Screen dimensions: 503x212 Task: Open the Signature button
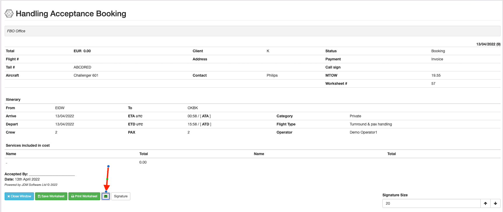[x=121, y=196]
